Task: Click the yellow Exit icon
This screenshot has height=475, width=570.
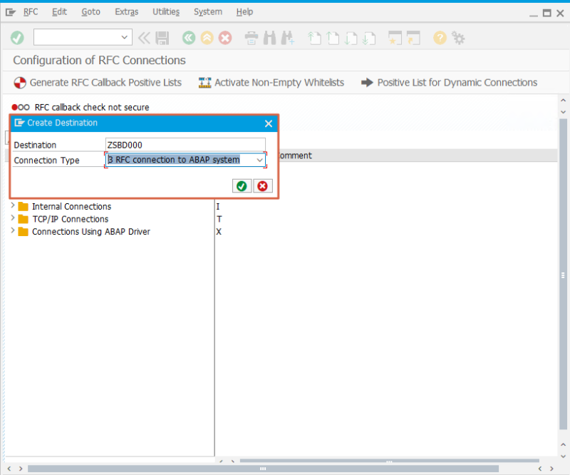Action: click(x=207, y=38)
